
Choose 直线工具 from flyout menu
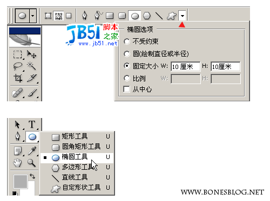[x=77, y=177]
